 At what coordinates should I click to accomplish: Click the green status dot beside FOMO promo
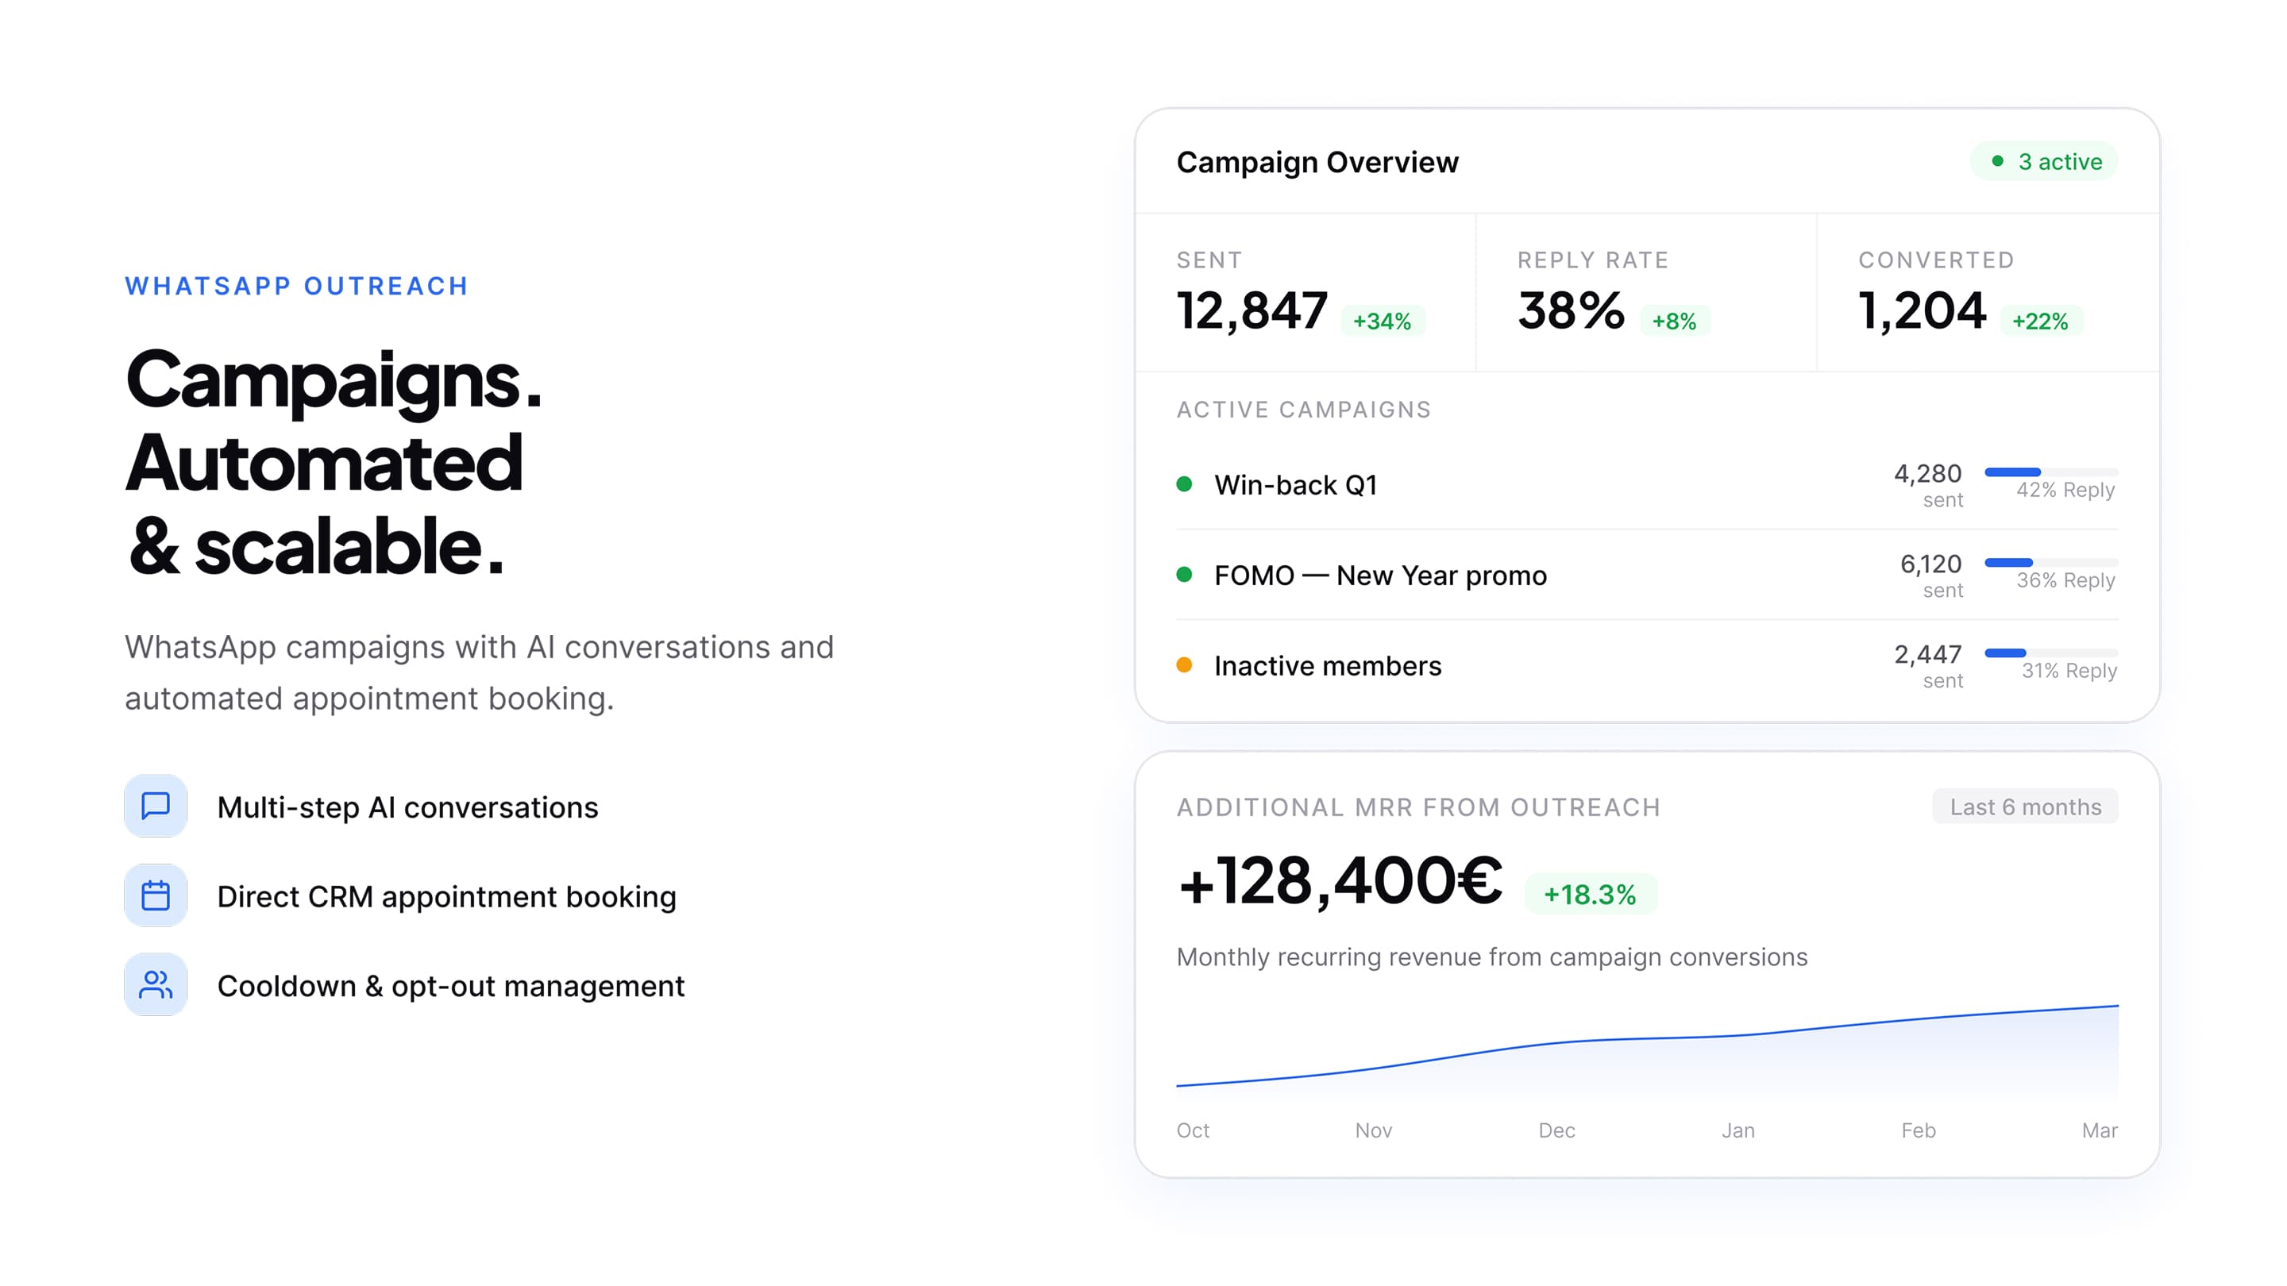click(1183, 574)
